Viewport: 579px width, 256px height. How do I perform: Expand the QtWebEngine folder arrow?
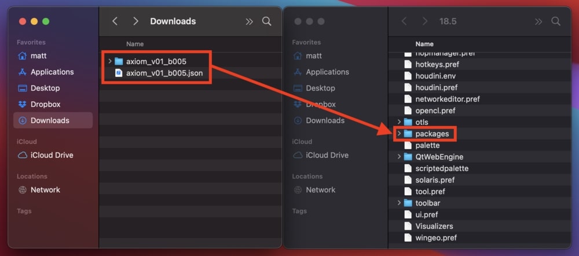399,157
